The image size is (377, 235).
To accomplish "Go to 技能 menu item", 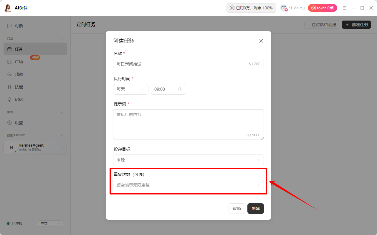I will tap(35, 87).
